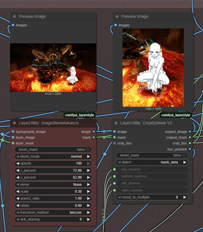203x232 pixels.
Task: Click the layer_mask input connector
Action: [x=13, y=143]
